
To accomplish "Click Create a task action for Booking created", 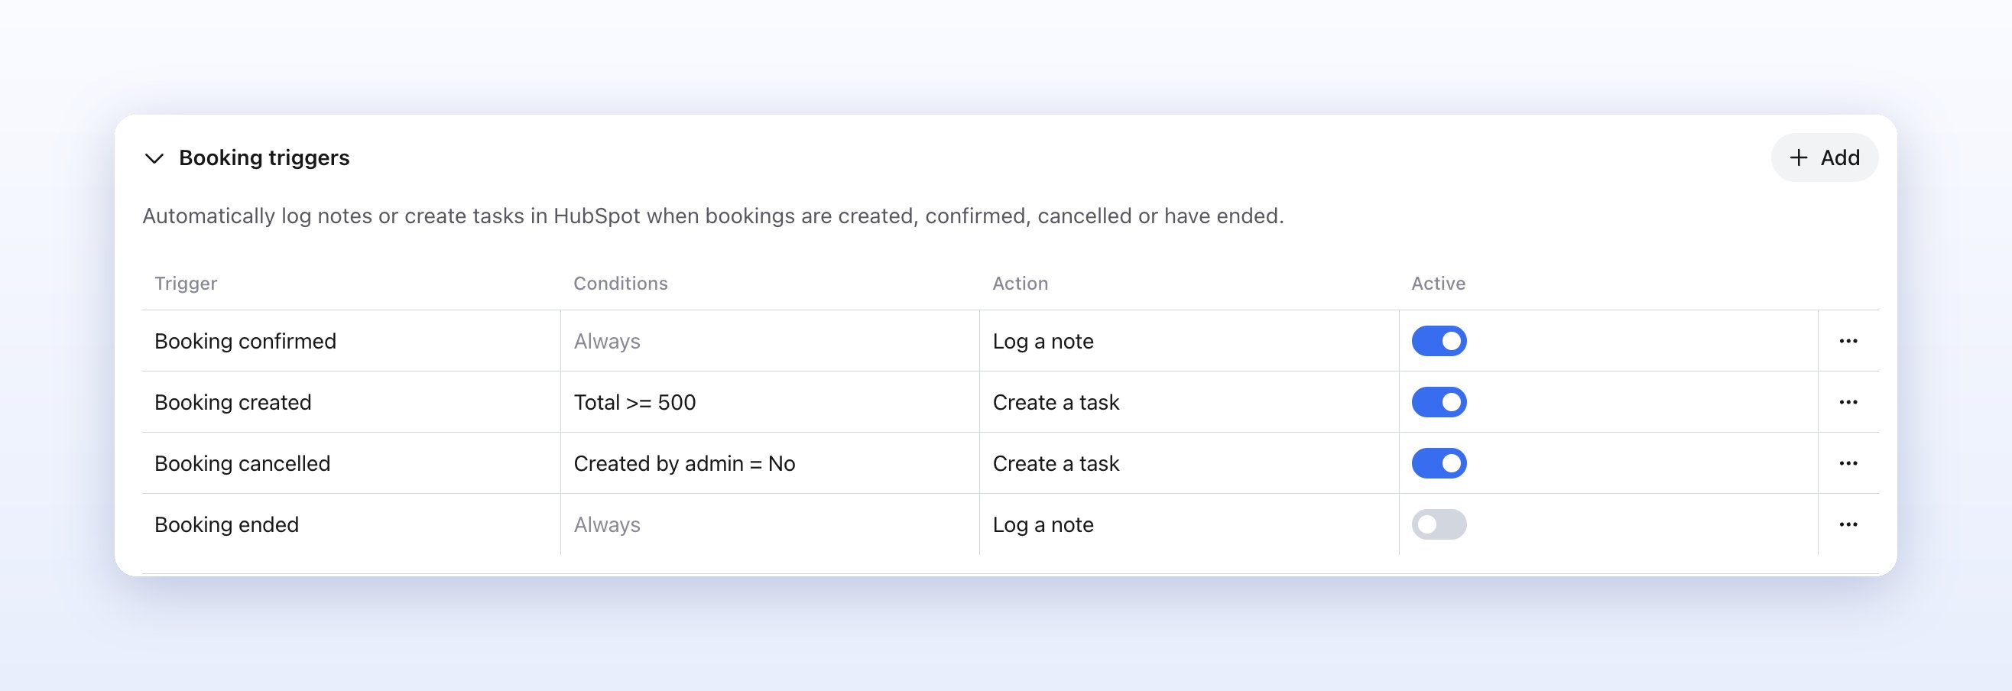I will (1056, 402).
